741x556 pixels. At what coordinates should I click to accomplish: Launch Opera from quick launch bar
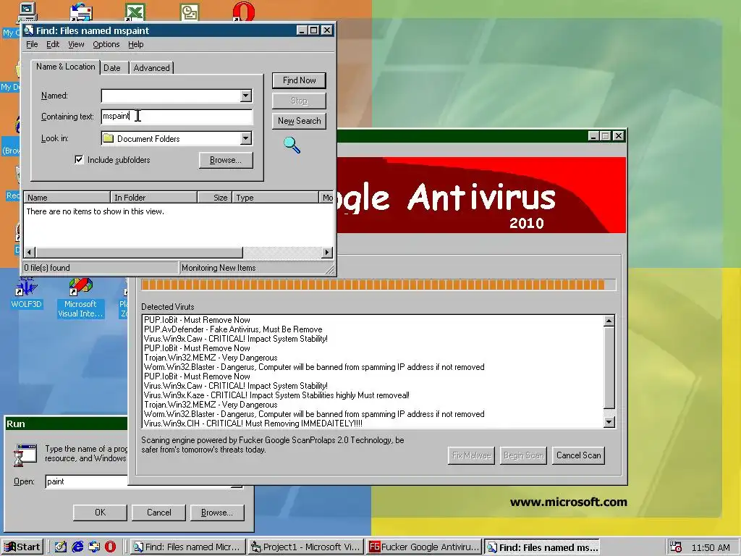pyautogui.click(x=110, y=547)
